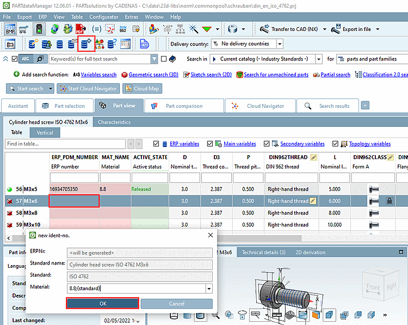Toggle the Main variables checkbox
The height and width of the screenshot is (325, 408).
click(x=211, y=144)
